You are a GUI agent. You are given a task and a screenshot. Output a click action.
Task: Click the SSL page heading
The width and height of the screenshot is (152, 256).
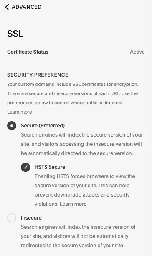click(15, 34)
